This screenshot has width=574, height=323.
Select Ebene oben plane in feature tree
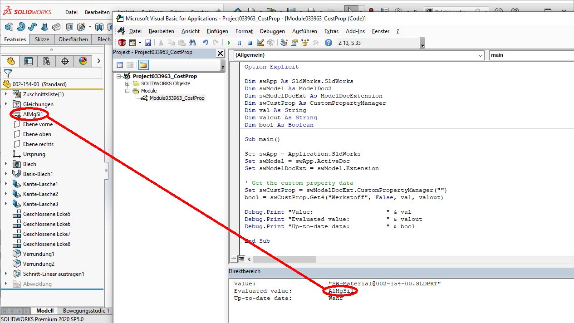pos(37,134)
